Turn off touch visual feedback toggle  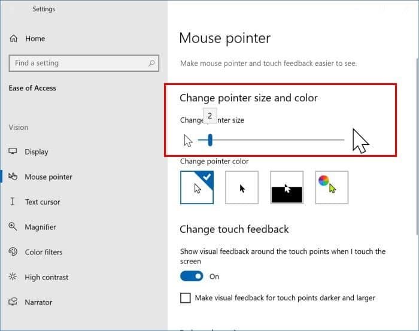coord(192,277)
